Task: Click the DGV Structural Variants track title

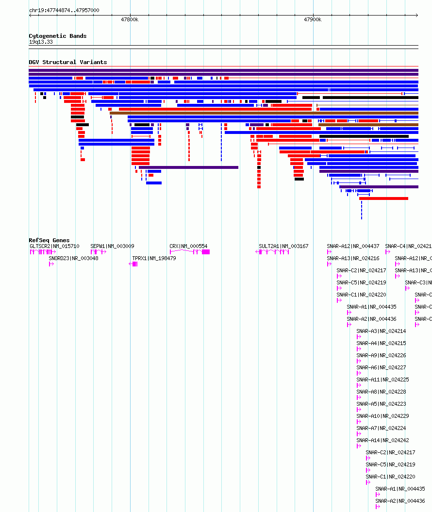Action: pos(68,62)
